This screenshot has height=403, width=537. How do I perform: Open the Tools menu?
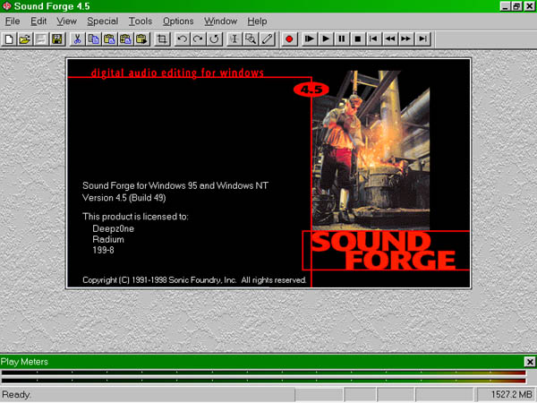coord(141,21)
